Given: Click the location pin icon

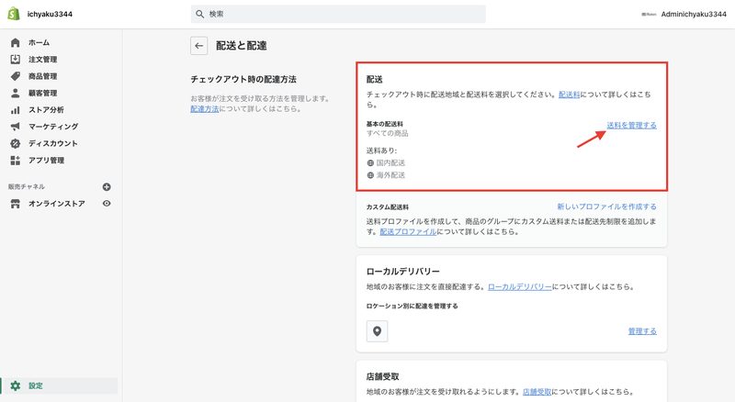Looking at the screenshot, I should coord(377,331).
